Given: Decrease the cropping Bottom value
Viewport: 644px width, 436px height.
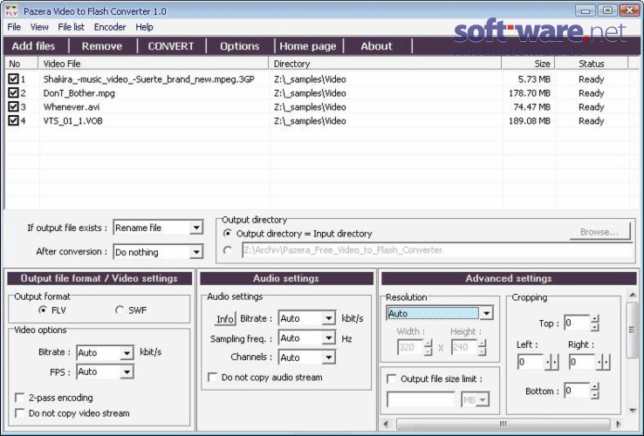Looking at the screenshot, I should point(595,395).
